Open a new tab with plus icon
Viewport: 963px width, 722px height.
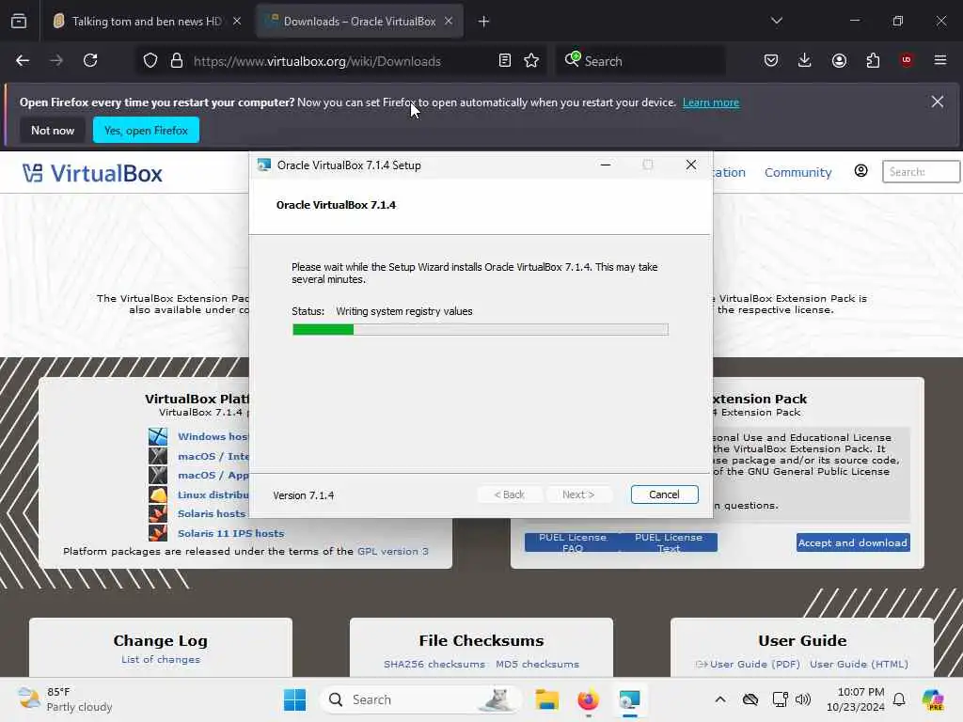[x=483, y=22]
